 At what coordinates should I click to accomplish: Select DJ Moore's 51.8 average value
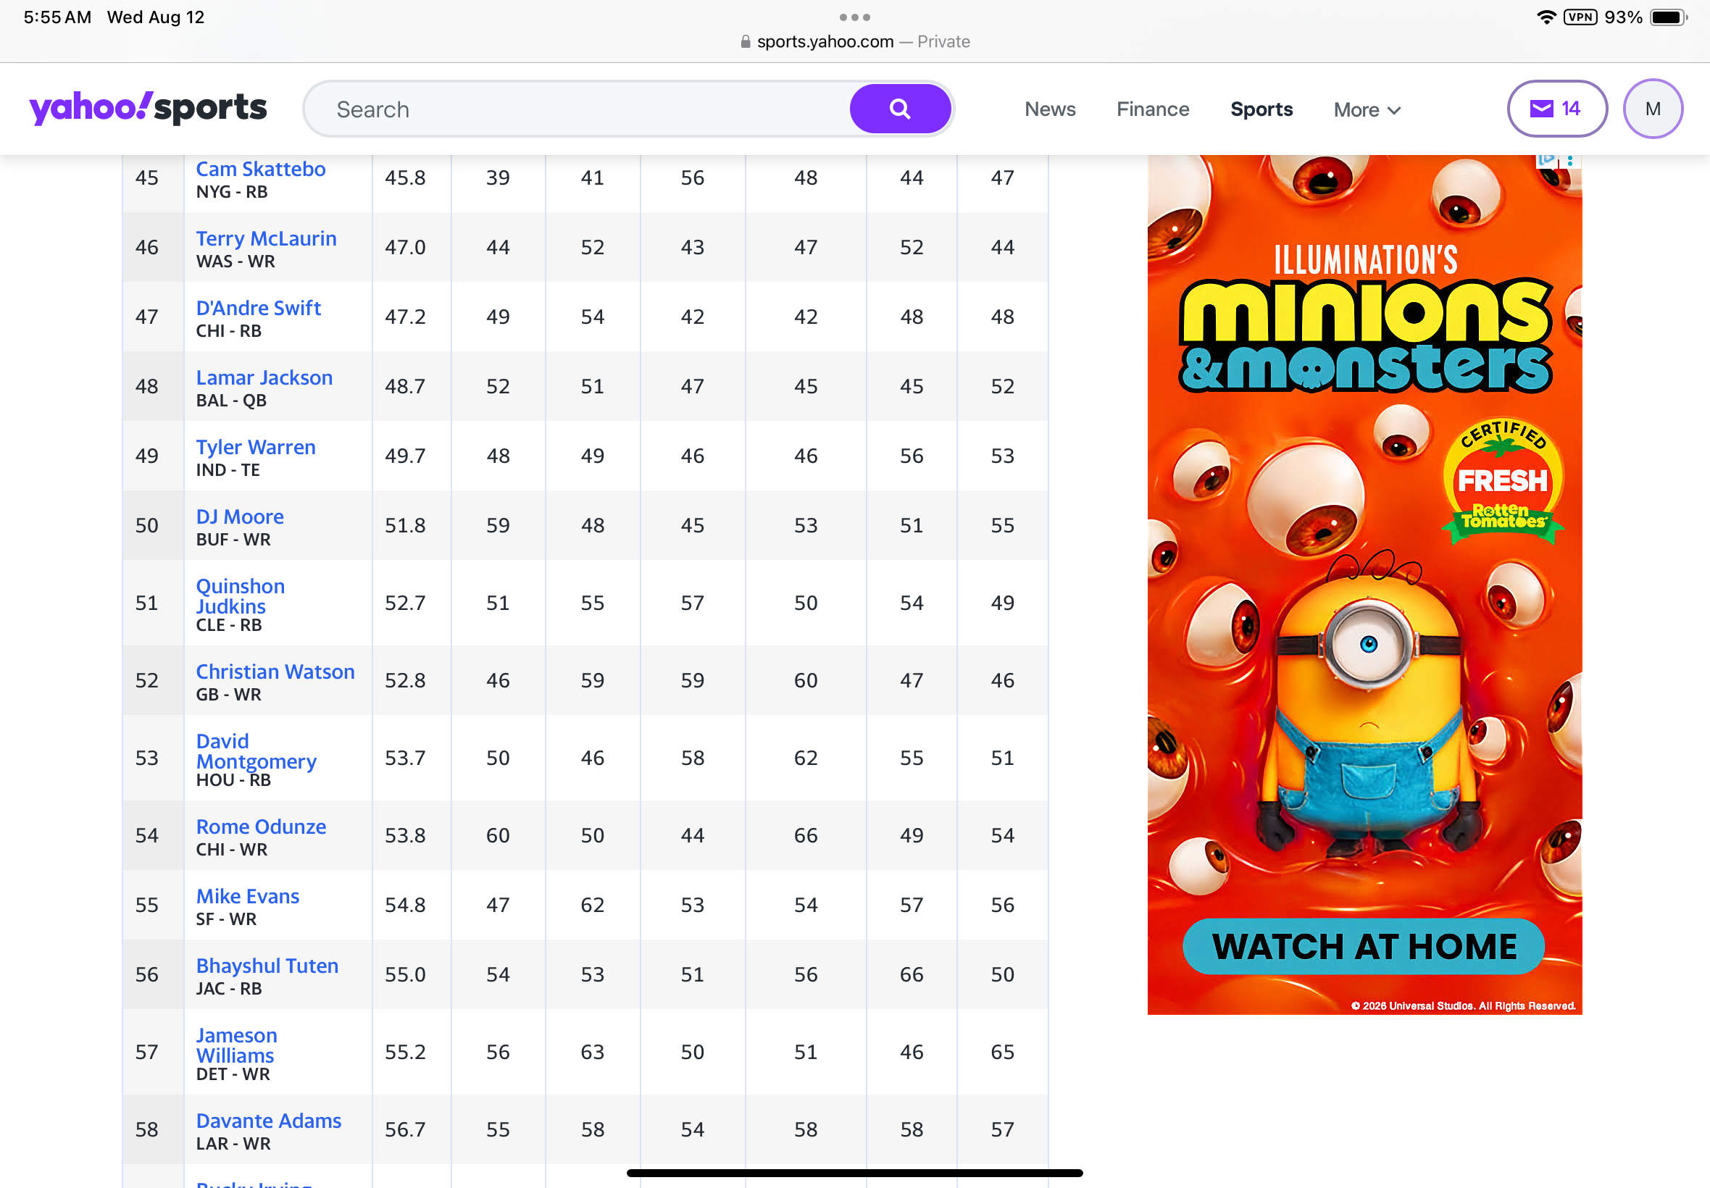tap(405, 524)
